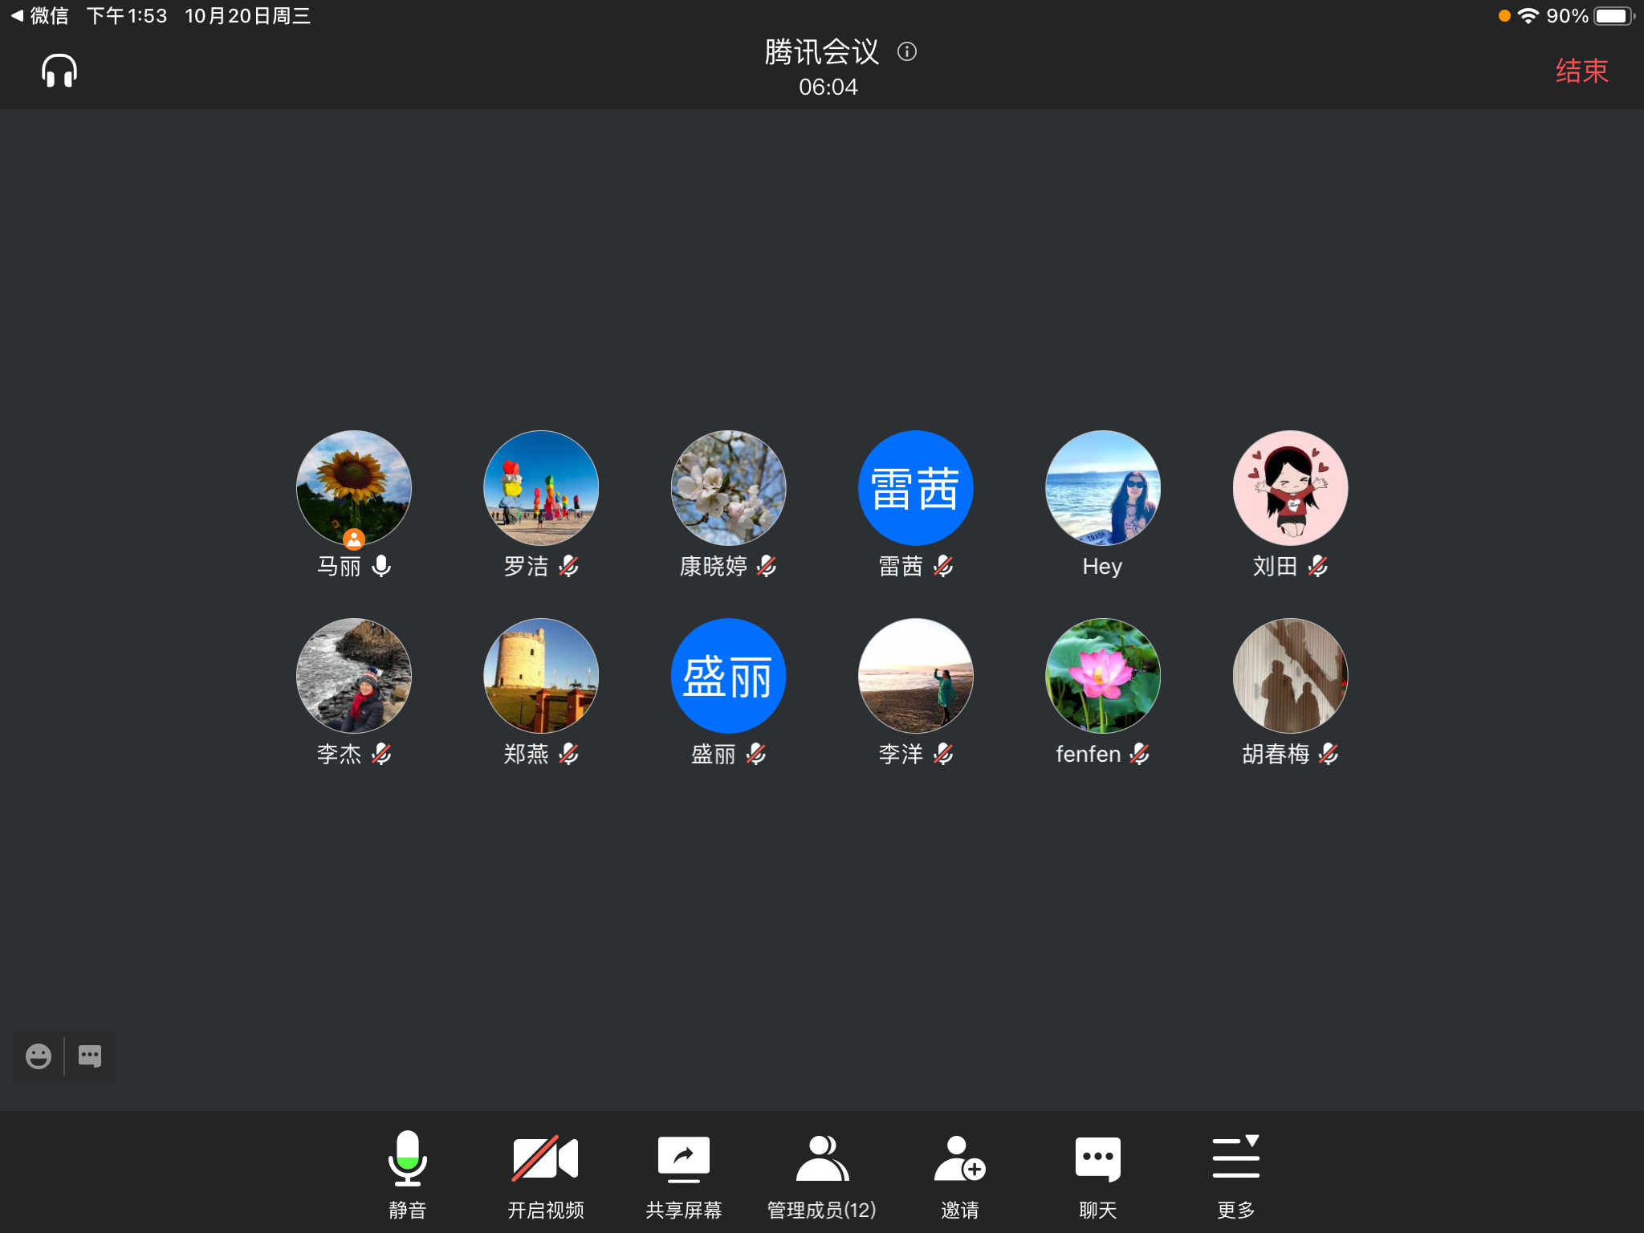Open the quick chat bubble icon
The image size is (1644, 1233).
tap(90, 1056)
